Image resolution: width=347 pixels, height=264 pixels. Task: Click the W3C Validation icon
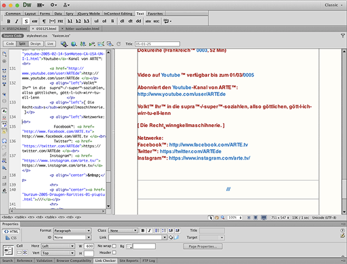point(92,44)
